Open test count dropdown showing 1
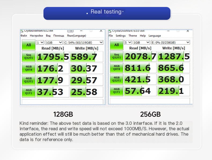This screenshot has width=212, height=160. click(40, 42)
